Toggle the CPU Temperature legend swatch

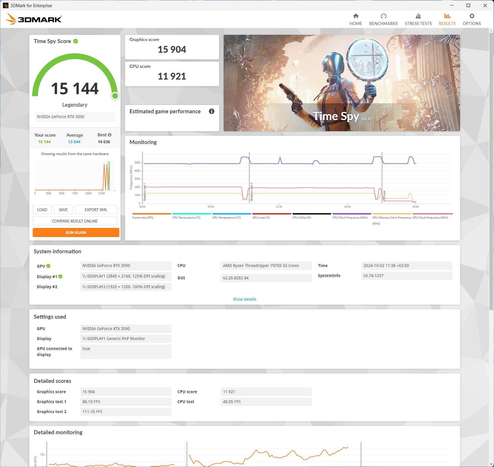192,214
